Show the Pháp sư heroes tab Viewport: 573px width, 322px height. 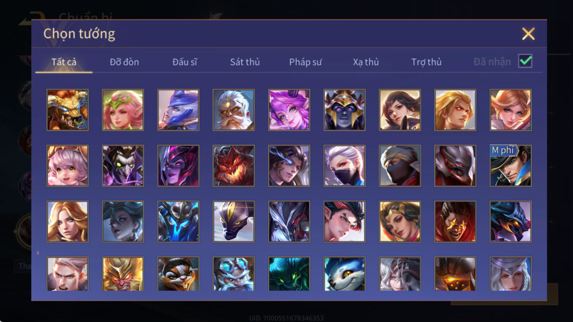coord(305,62)
